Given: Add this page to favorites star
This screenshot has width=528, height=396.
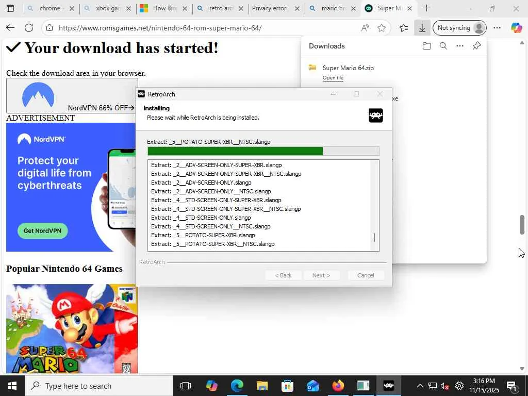Looking at the screenshot, I should tap(382, 28).
